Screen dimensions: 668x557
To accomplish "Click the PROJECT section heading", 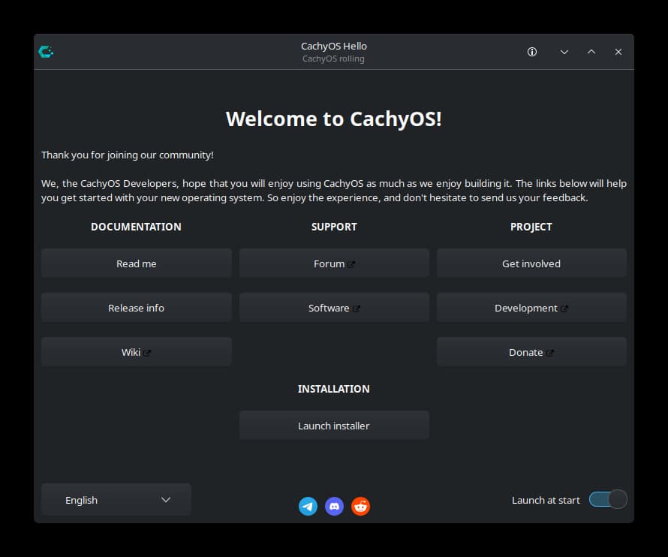I will tap(531, 227).
